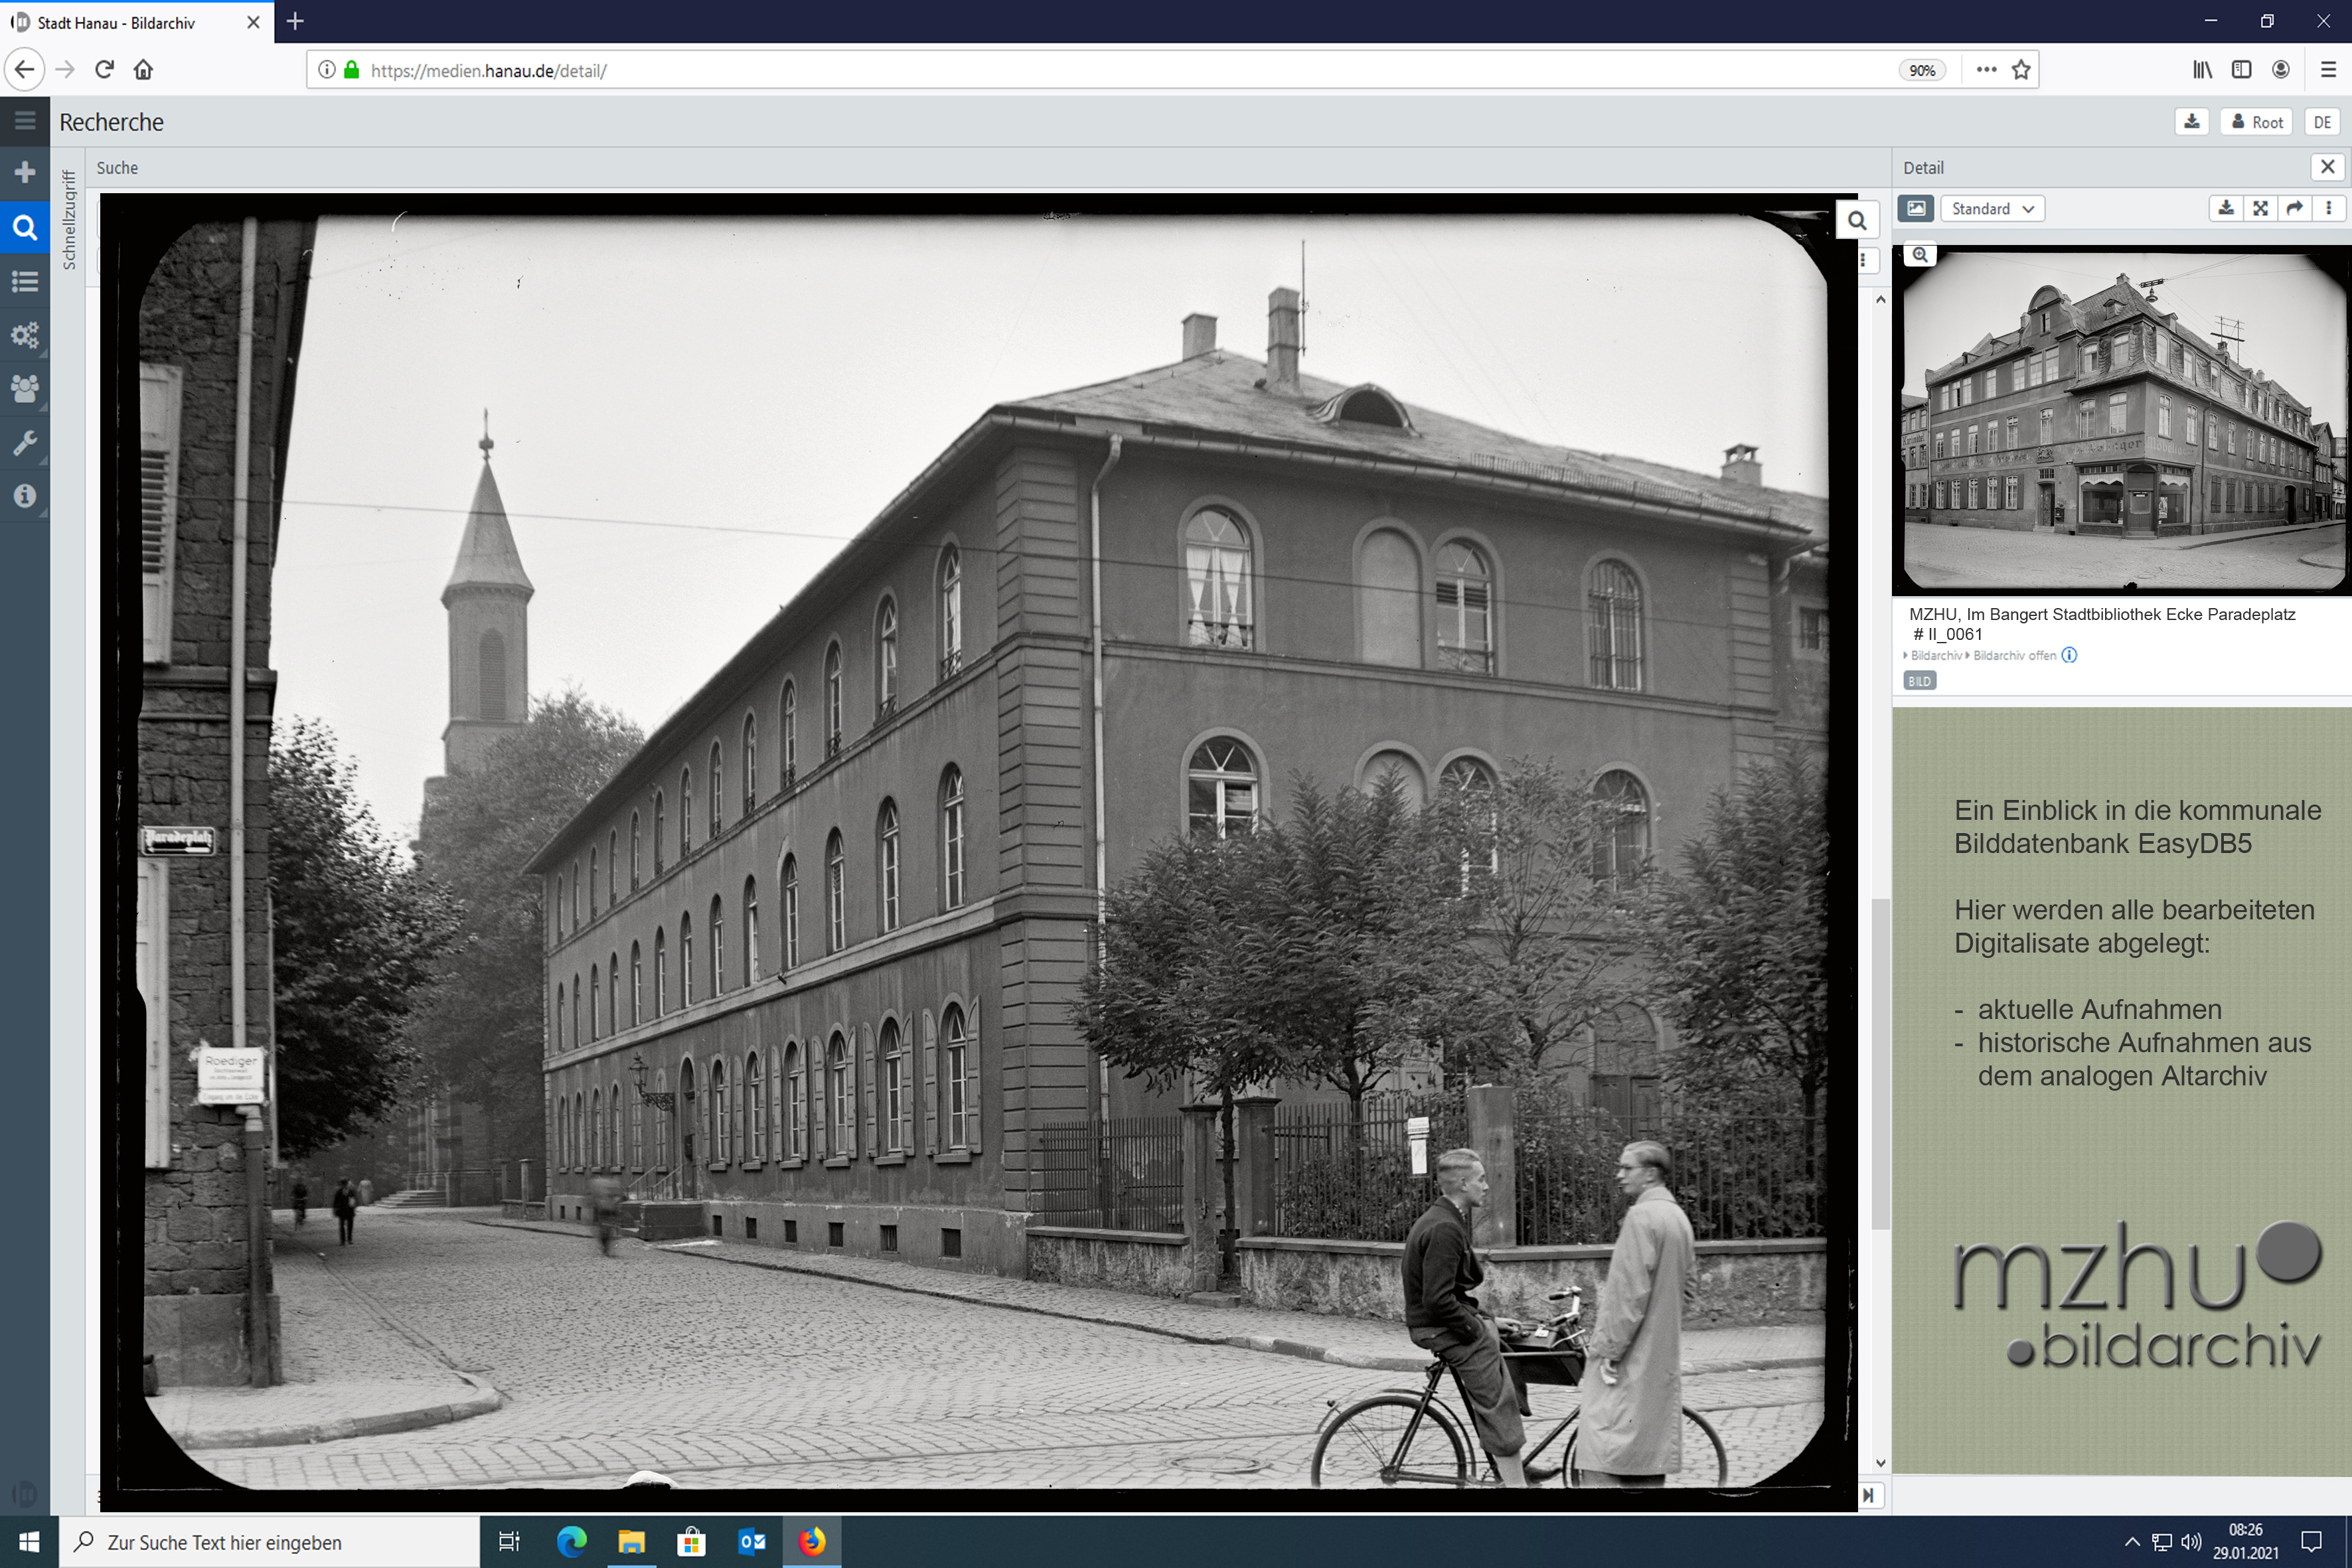This screenshot has height=1568, width=2352.
Task: Click the wrench tools sidebar icon
Action: 25,442
